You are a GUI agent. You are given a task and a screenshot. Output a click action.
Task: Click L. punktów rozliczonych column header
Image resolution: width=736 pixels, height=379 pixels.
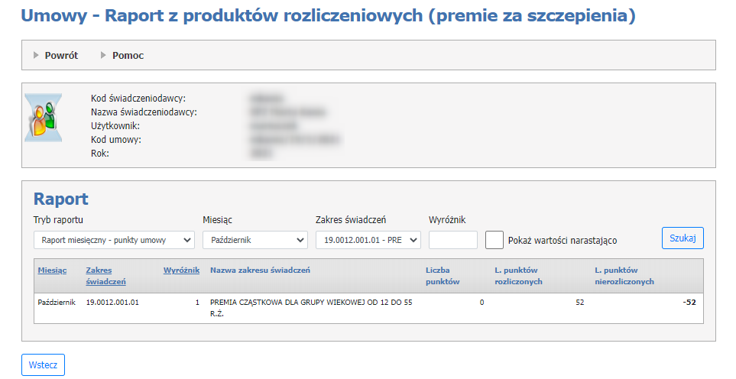point(518,275)
